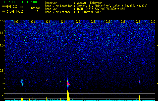This screenshot has height=101, width=158.
Task: Click the 1028 time axis marker
Action: click(x=122, y=22)
